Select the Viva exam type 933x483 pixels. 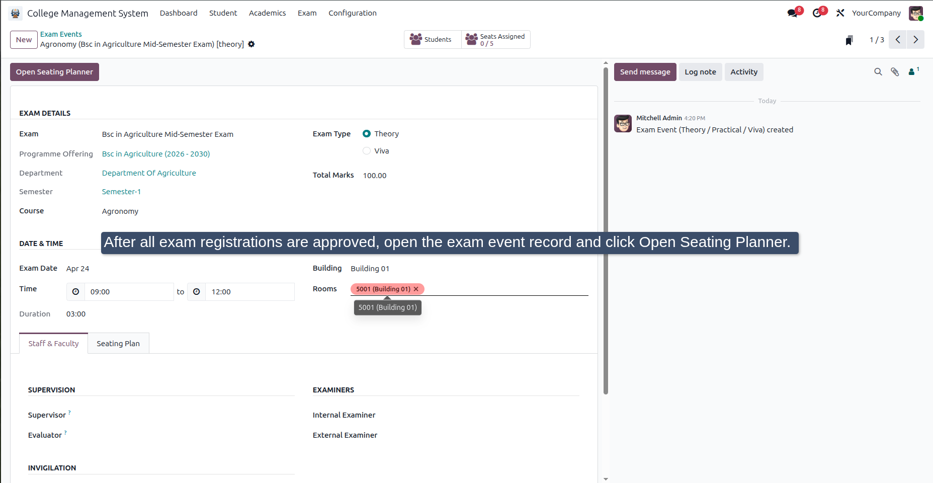point(367,151)
